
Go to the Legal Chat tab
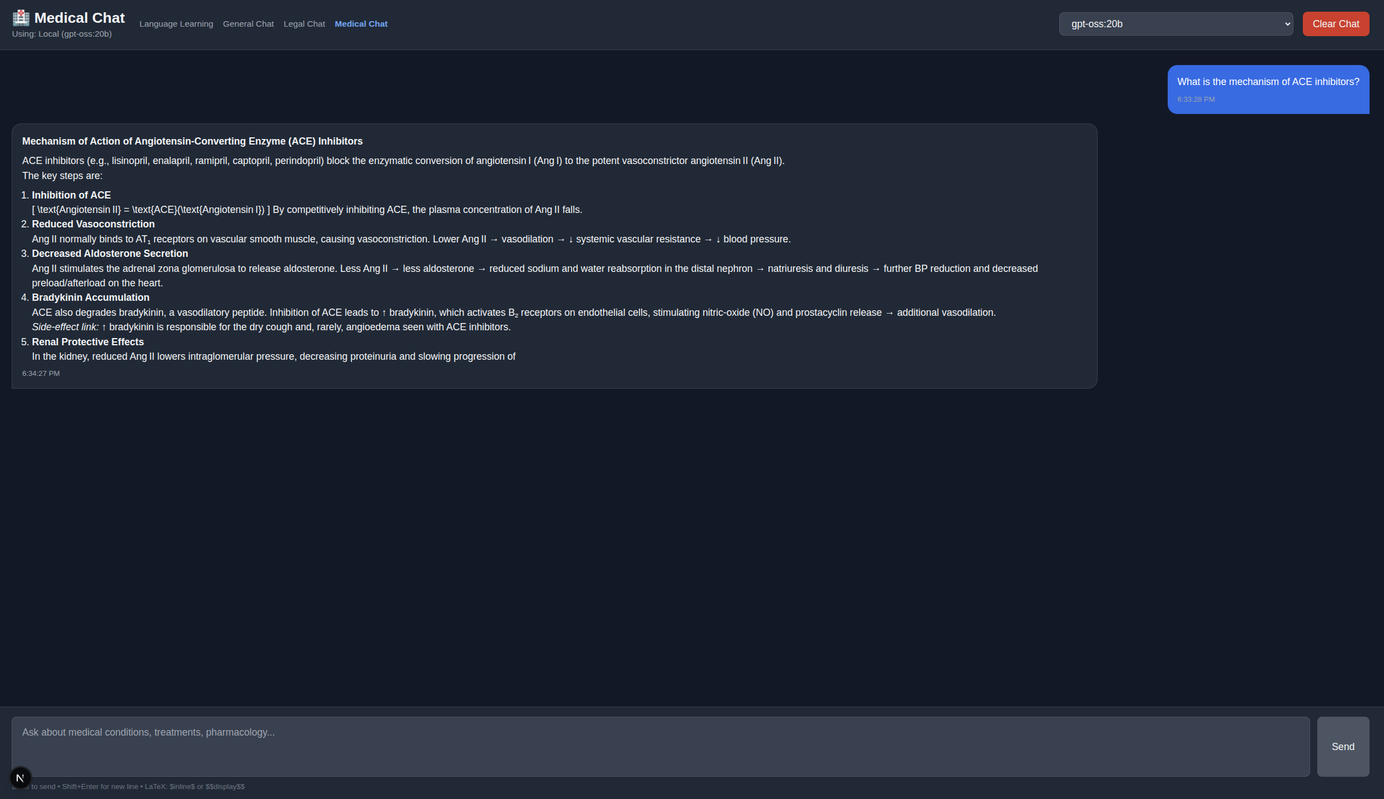coord(304,24)
